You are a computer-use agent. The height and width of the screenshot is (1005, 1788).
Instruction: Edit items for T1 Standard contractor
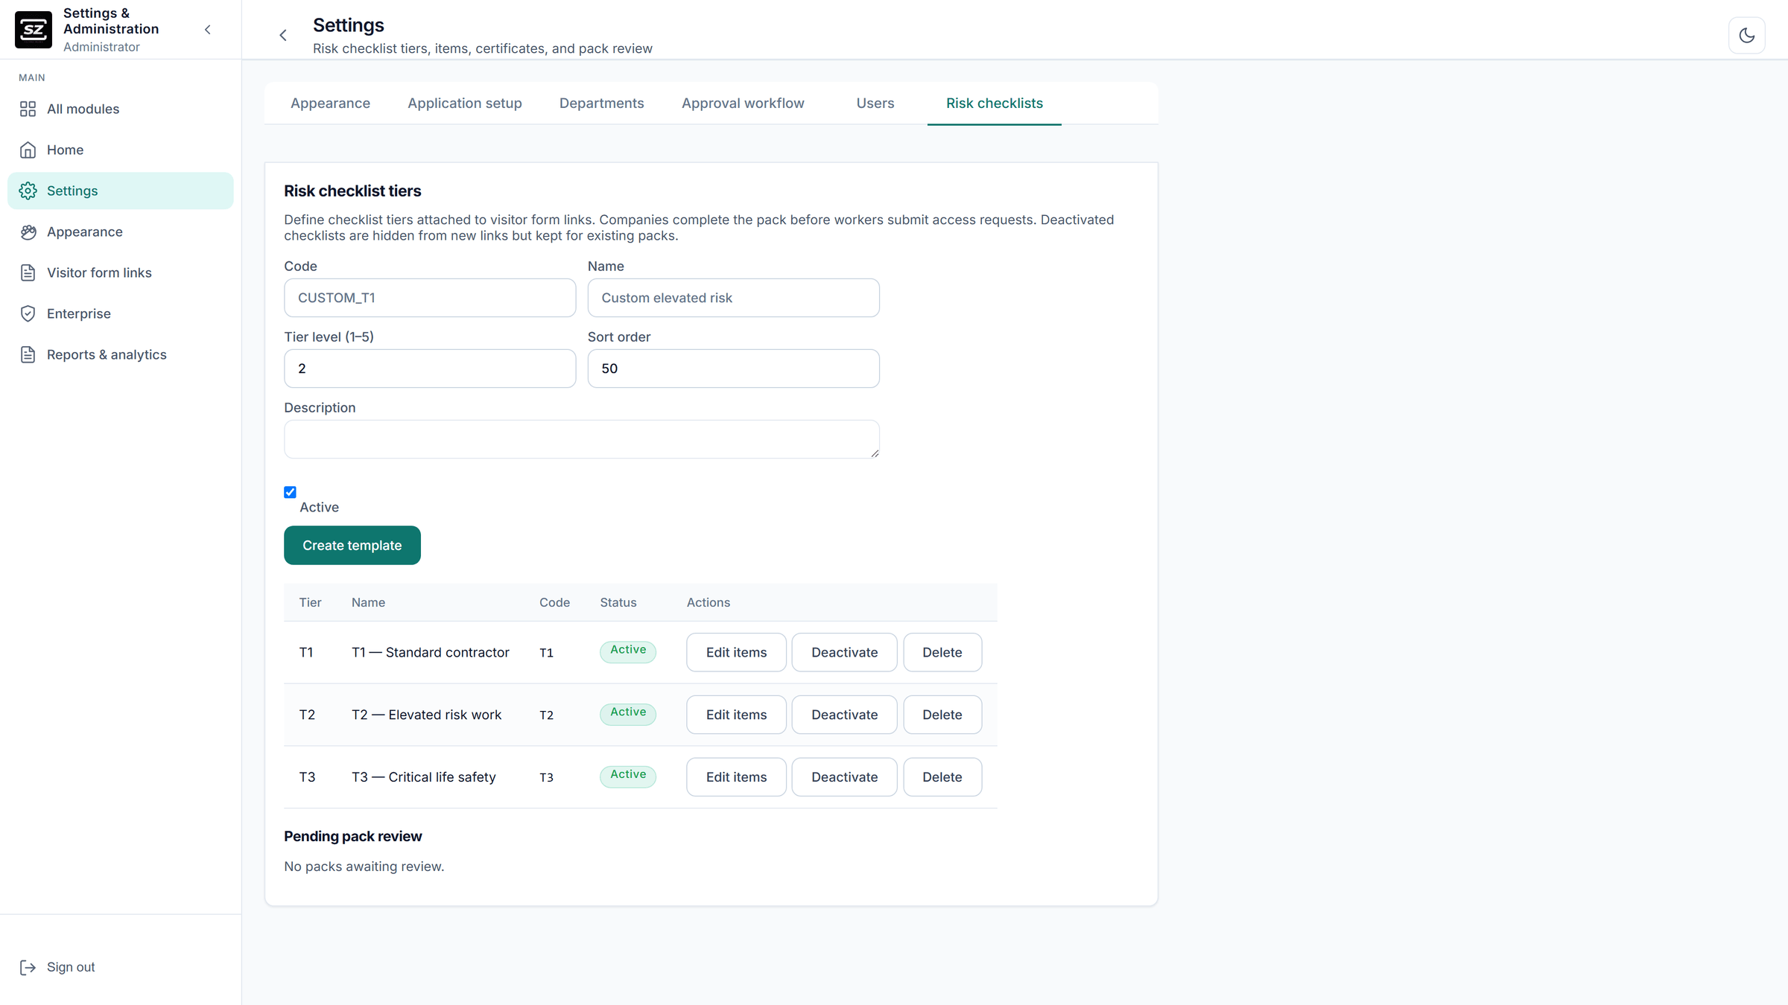point(736,652)
